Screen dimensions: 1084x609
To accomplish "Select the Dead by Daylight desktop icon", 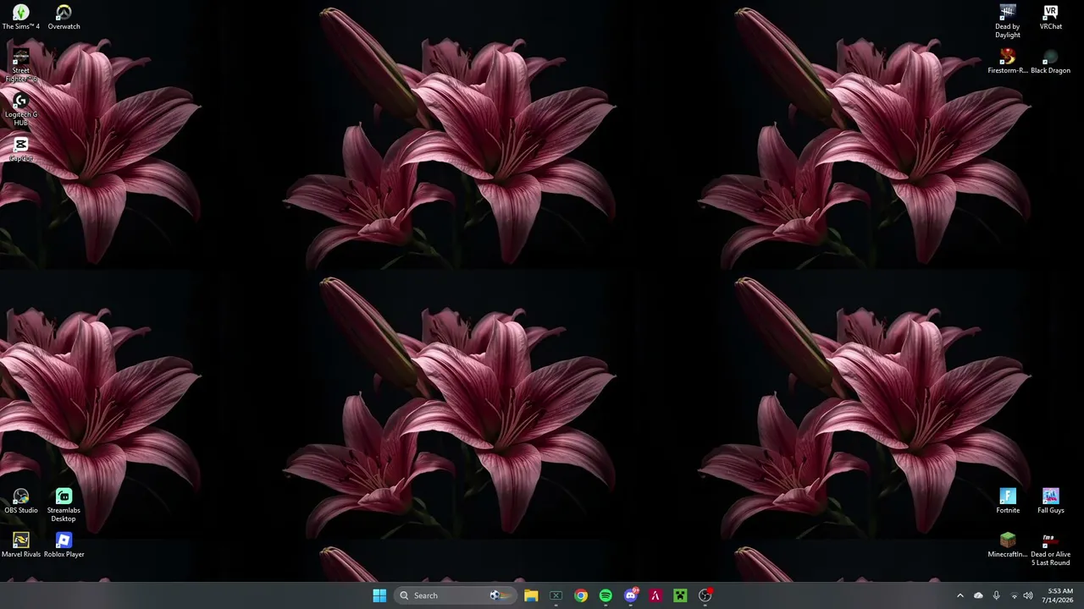I will tap(1008, 22).
